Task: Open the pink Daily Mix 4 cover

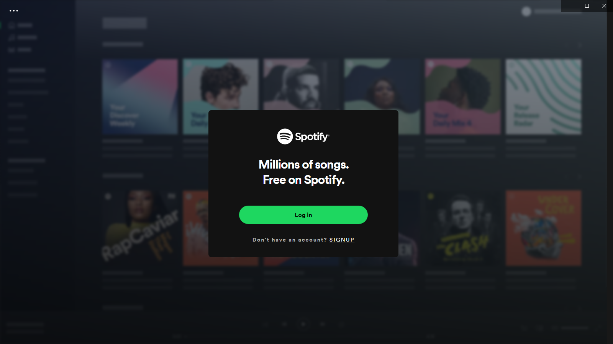Action: [x=463, y=97]
